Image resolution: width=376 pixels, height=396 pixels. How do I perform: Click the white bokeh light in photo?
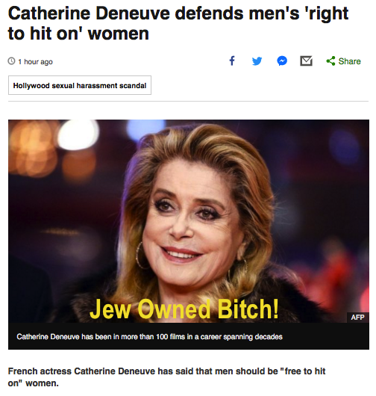[x=78, y=134]
